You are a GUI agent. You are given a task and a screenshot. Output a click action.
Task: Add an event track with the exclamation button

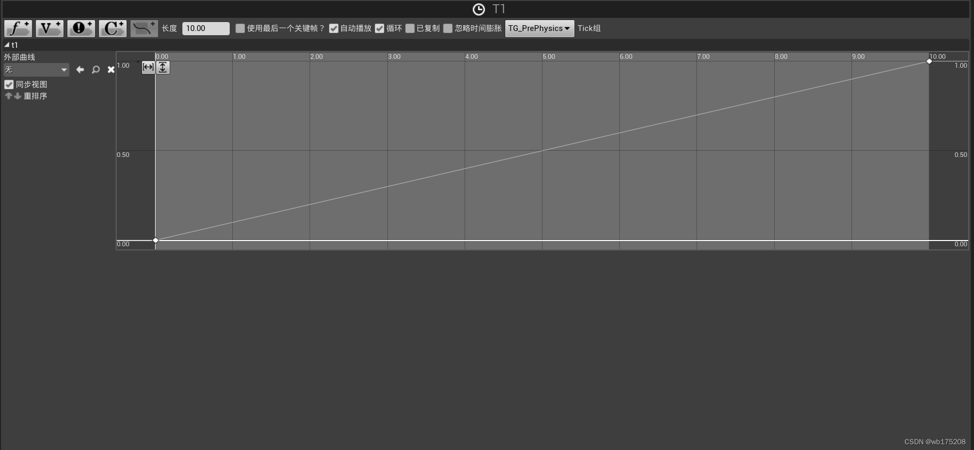(x=81, y=28)
